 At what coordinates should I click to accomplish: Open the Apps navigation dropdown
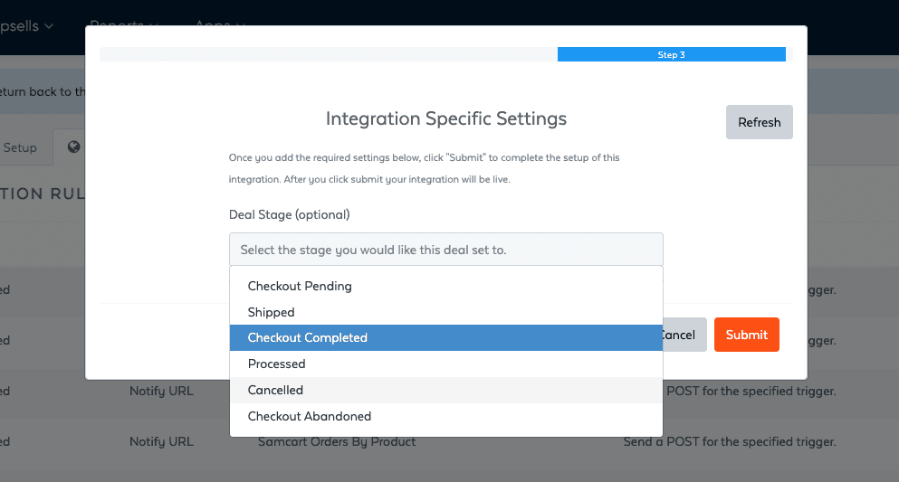pyautogui.click(x=220, y=25)
